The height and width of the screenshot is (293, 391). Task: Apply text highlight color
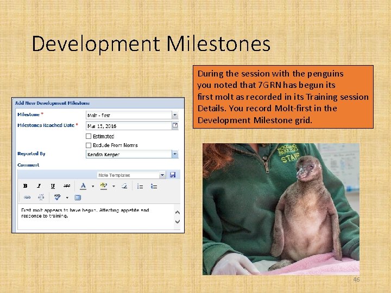pos(104,186)
